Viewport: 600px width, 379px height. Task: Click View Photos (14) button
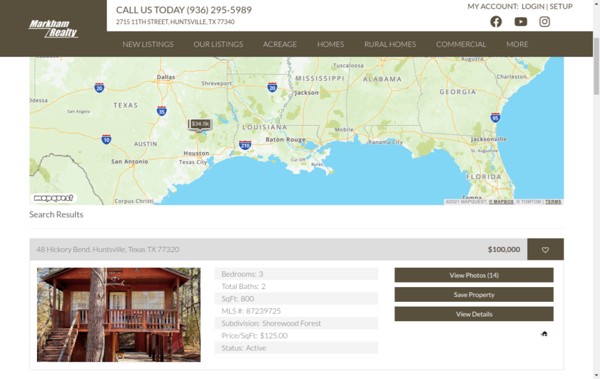coord(474,275)
